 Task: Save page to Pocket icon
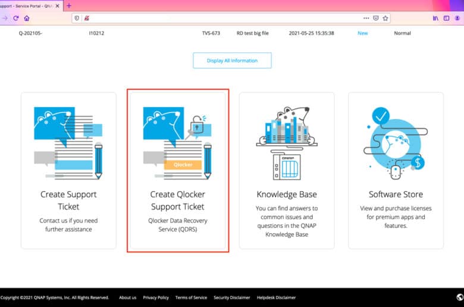[376, 18]
